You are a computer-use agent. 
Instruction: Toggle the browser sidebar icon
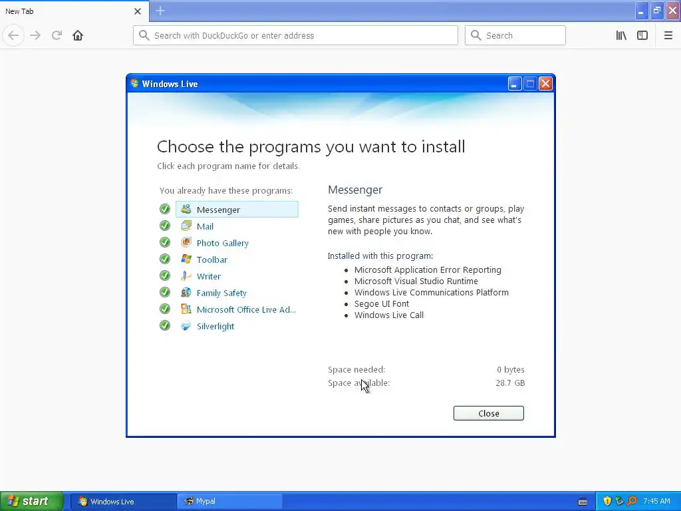(x=642, y=35)
